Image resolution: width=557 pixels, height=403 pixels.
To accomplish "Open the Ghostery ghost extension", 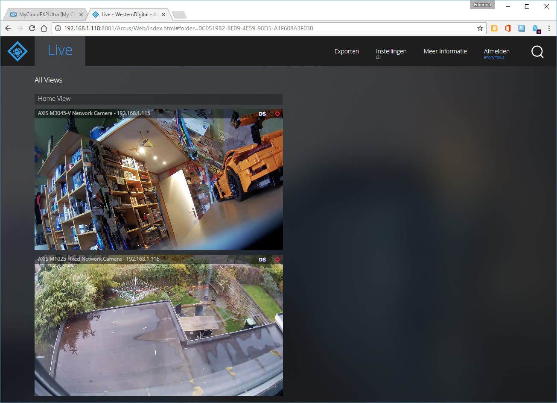I will [536, 29].
